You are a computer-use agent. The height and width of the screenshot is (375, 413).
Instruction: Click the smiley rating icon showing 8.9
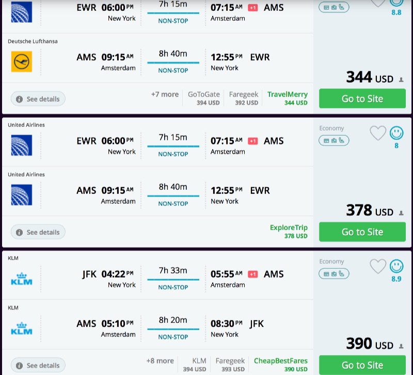coord(396,267)
